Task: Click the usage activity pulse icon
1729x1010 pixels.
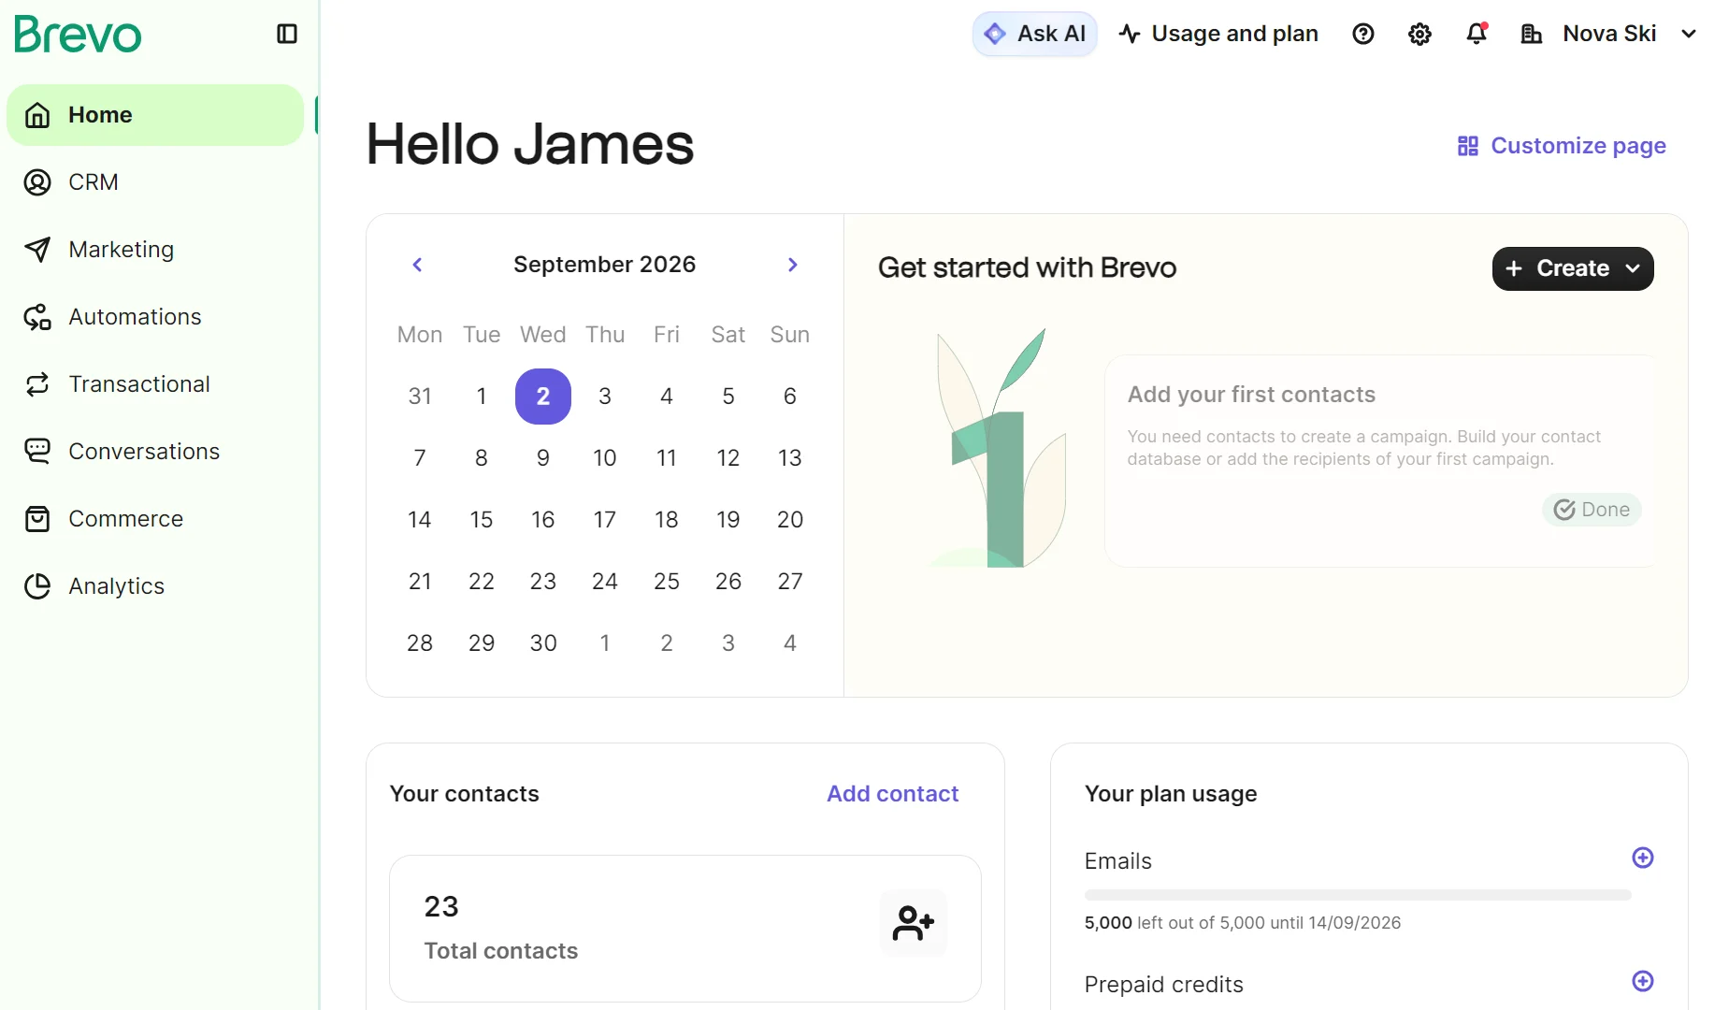Action: click(1130, 34)
